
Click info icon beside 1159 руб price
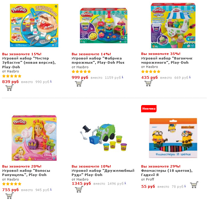122,77
